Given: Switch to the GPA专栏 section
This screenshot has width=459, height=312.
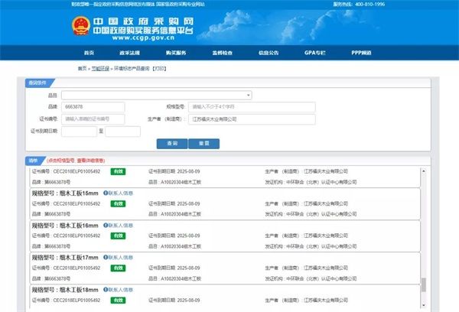Looking at the screenshot, I should [x=314, y=54].
